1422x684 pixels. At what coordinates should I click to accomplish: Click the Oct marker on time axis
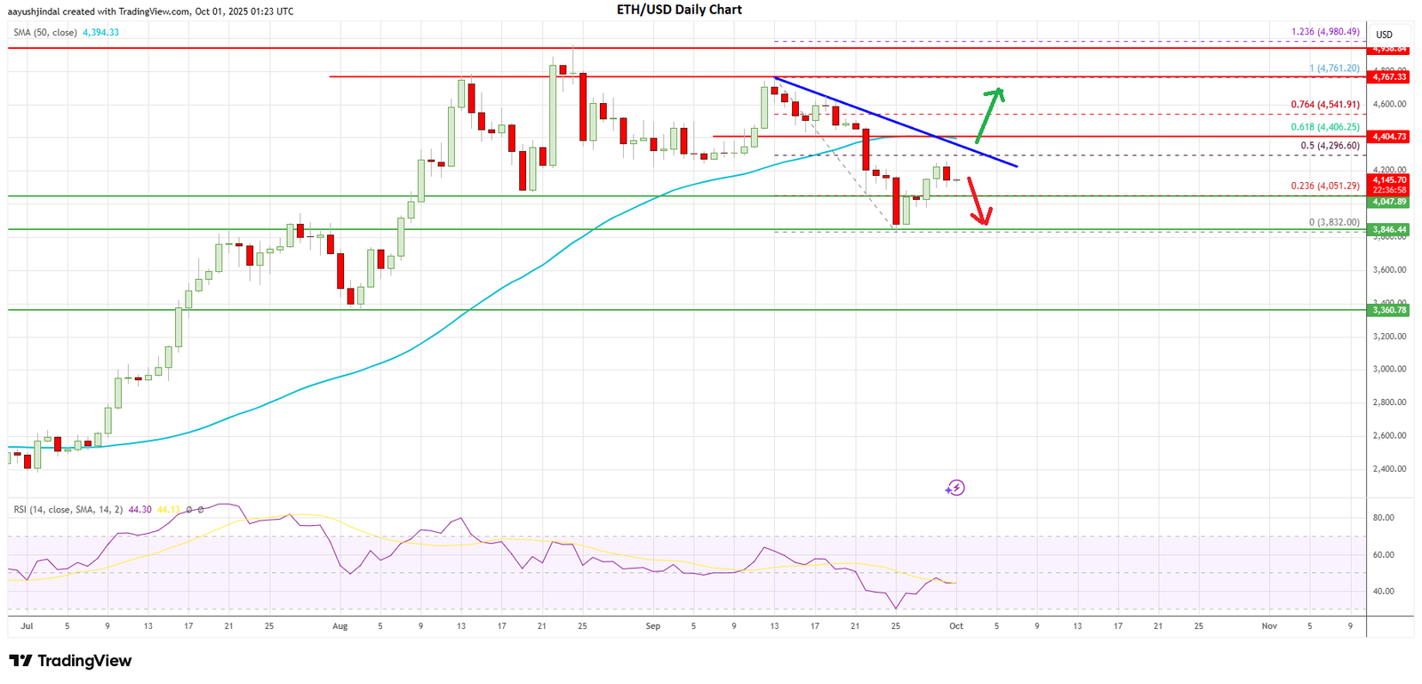[955, 626]
